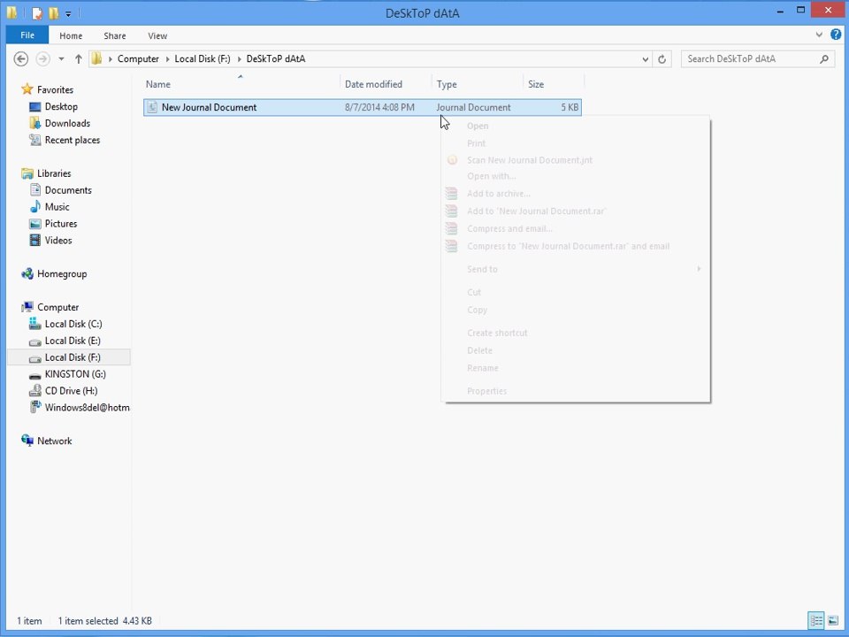Choose Print in the context menu
Screen dimensions: 849x637
(x=576, y=143)
